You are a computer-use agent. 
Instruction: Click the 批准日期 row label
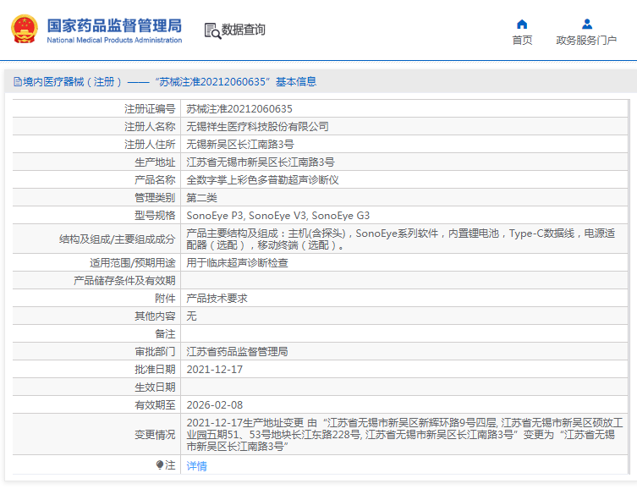point(155,370)
